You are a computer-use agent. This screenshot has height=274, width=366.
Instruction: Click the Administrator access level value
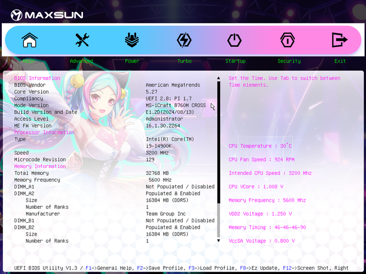click(x=164, y=119)
